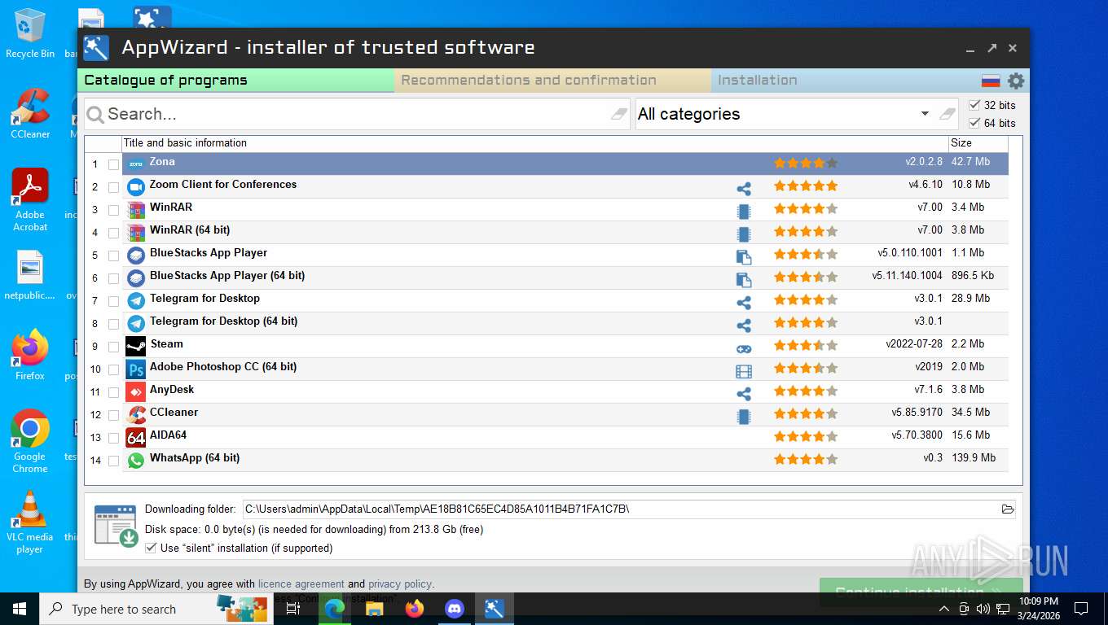
Task: Open the privacy policy link
Action: (399, 583)
